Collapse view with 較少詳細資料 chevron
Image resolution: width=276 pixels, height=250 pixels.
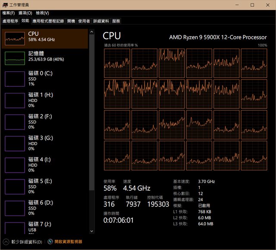point(6,242)
